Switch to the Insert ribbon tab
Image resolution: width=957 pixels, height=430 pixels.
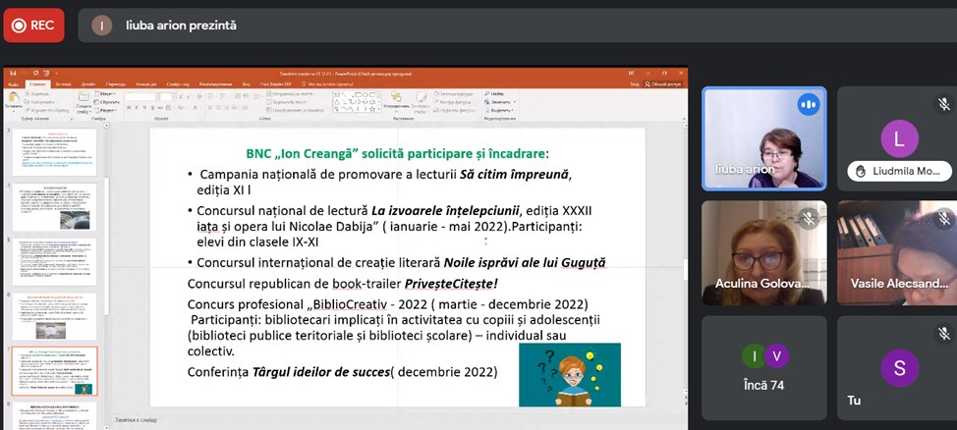pyautogui.click(x=63, y=85)
